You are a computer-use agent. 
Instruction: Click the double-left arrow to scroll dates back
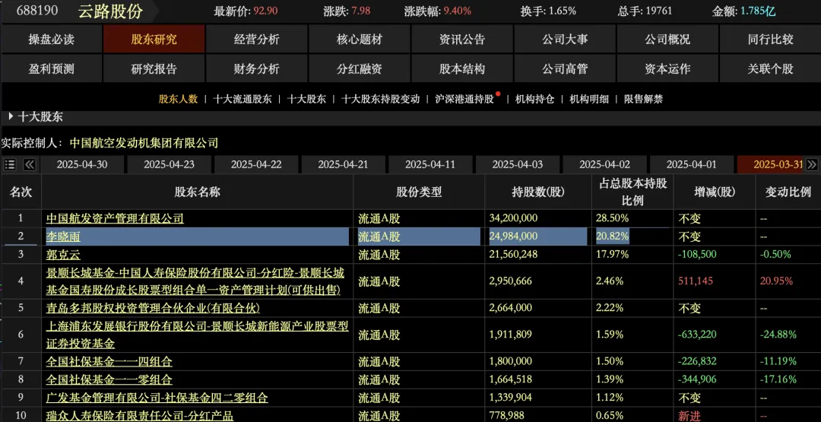(x=30, y=164)
